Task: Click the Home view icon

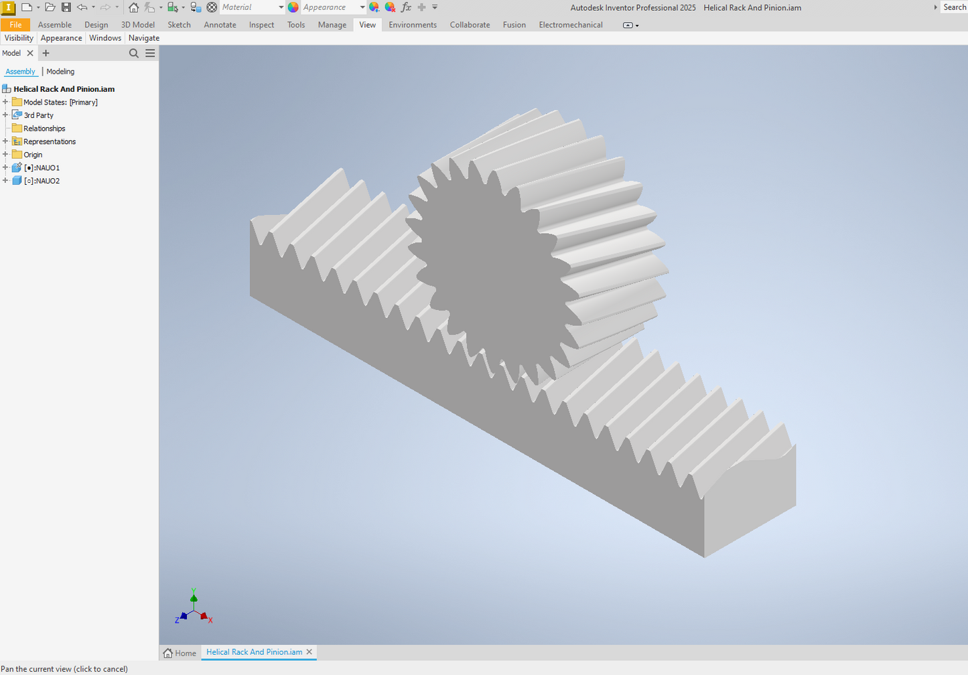Action: tap(133, 7)
